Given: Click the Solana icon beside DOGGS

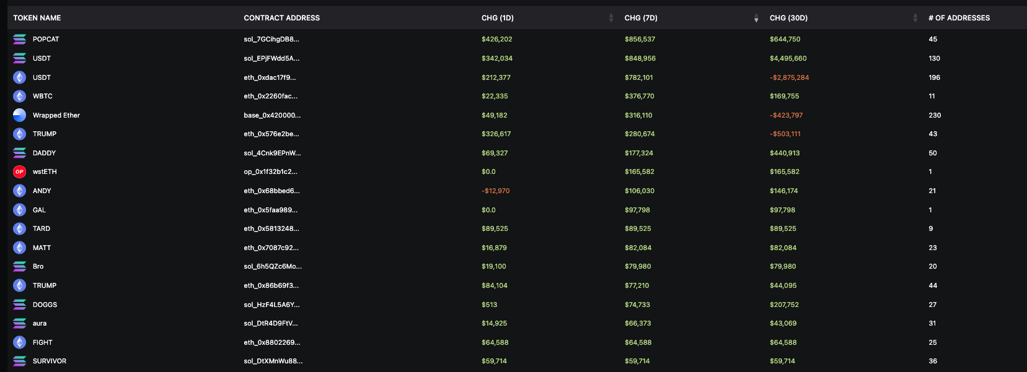Looking at the screenshot, I should [20, 305].
